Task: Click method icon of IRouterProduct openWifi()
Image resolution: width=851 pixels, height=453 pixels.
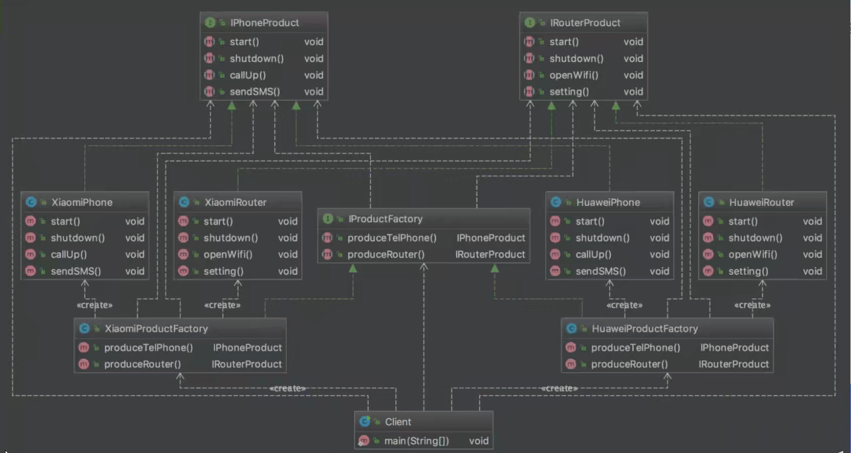Action: click(529, 75)
